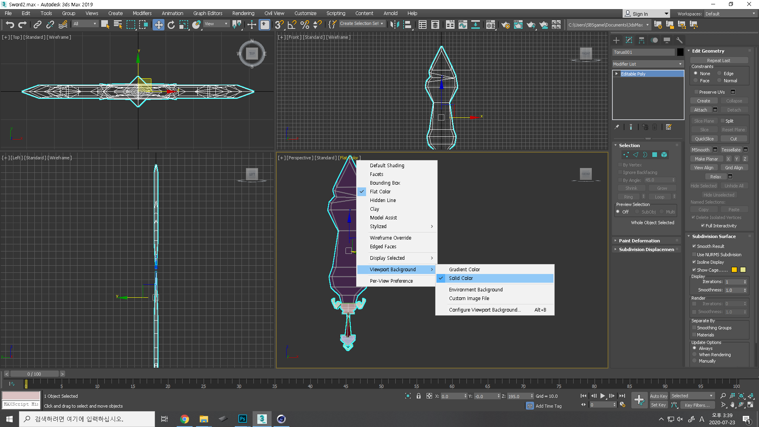Select the Edge constraint radio button
The width and height of the screenshot is (759, 427).
point(719,74)
